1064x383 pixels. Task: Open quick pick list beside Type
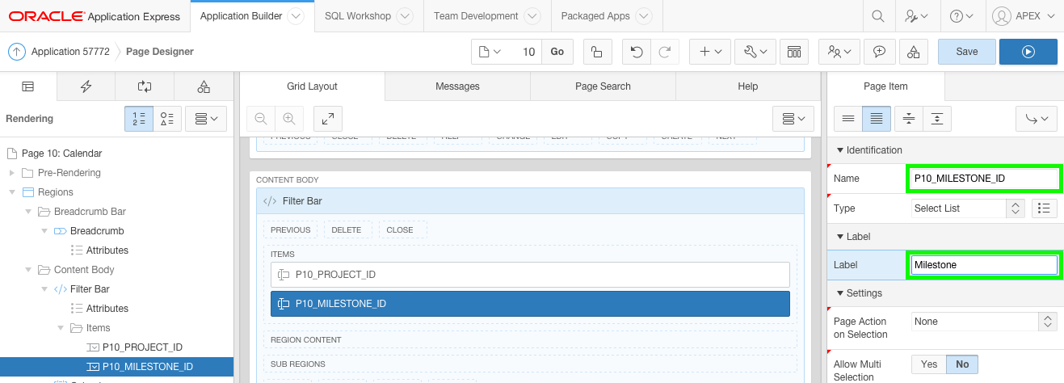point(1045,208)
